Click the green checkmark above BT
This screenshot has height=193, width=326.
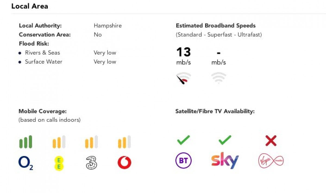183,140
